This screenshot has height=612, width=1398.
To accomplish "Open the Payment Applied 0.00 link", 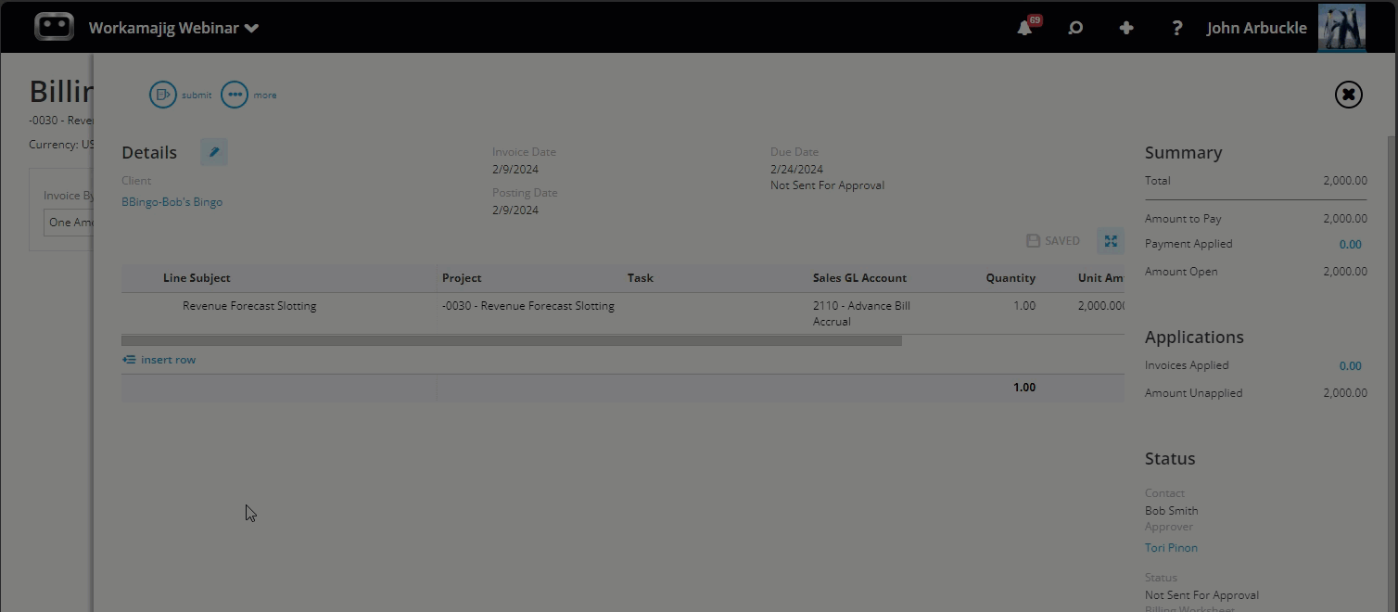I will (1350, 244).
